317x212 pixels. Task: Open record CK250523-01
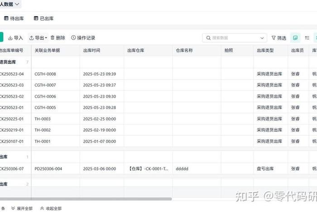coord(12,107)
